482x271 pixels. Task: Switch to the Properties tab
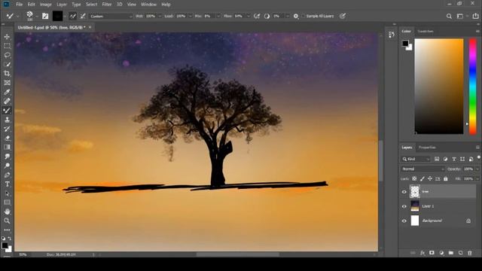pos(427,148)
